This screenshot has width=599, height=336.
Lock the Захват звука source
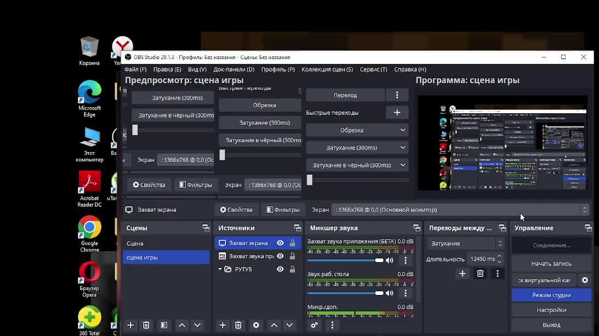[292, 256]
